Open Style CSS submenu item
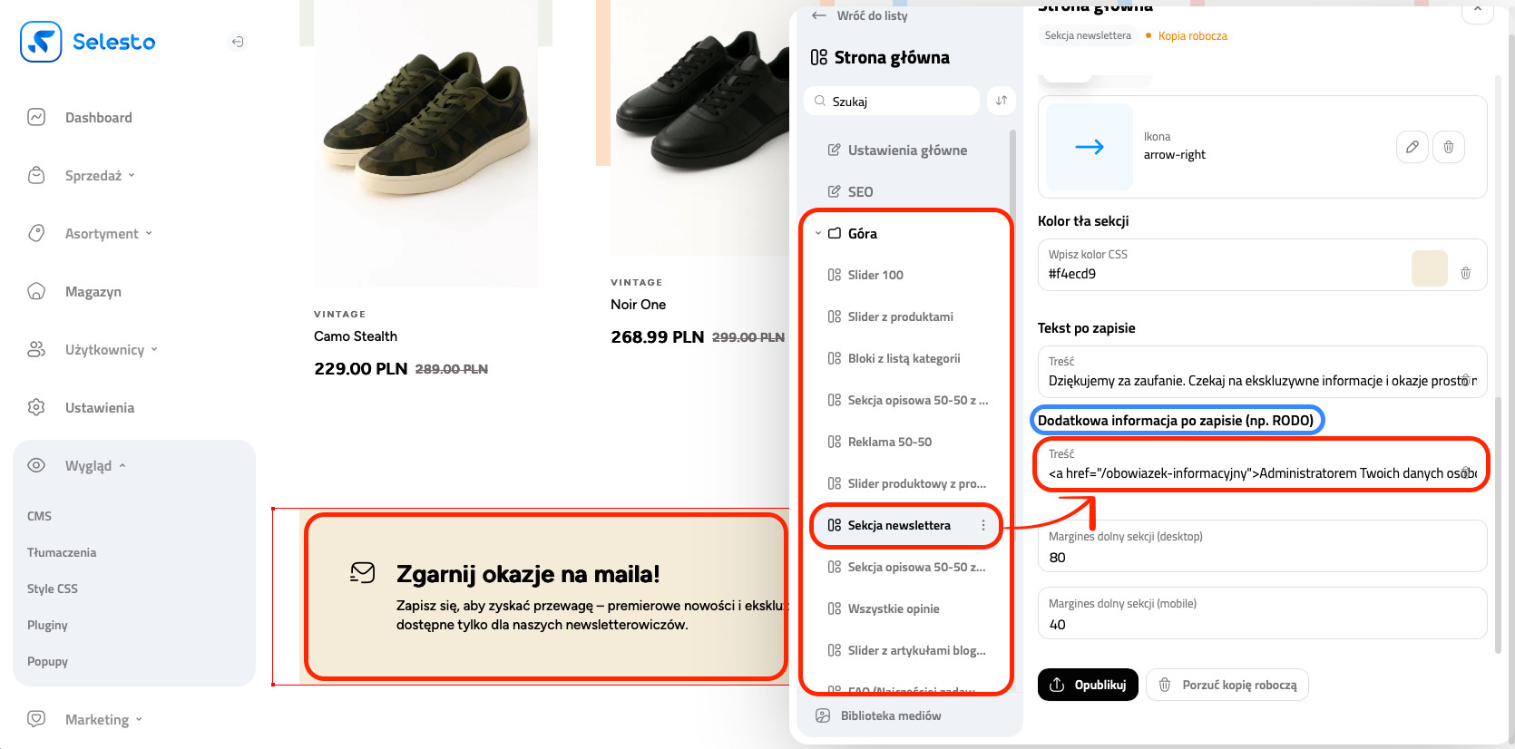Screen dimensions: 1515x749 point(53,588)
